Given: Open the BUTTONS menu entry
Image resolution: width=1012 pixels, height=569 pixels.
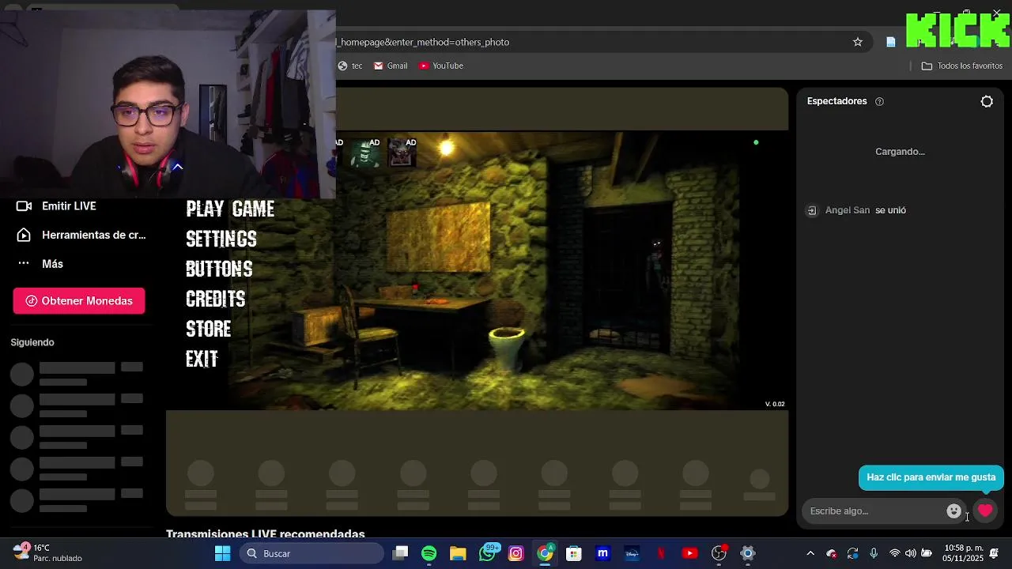Looking at the screenshot, I should (x=219, y=269).
